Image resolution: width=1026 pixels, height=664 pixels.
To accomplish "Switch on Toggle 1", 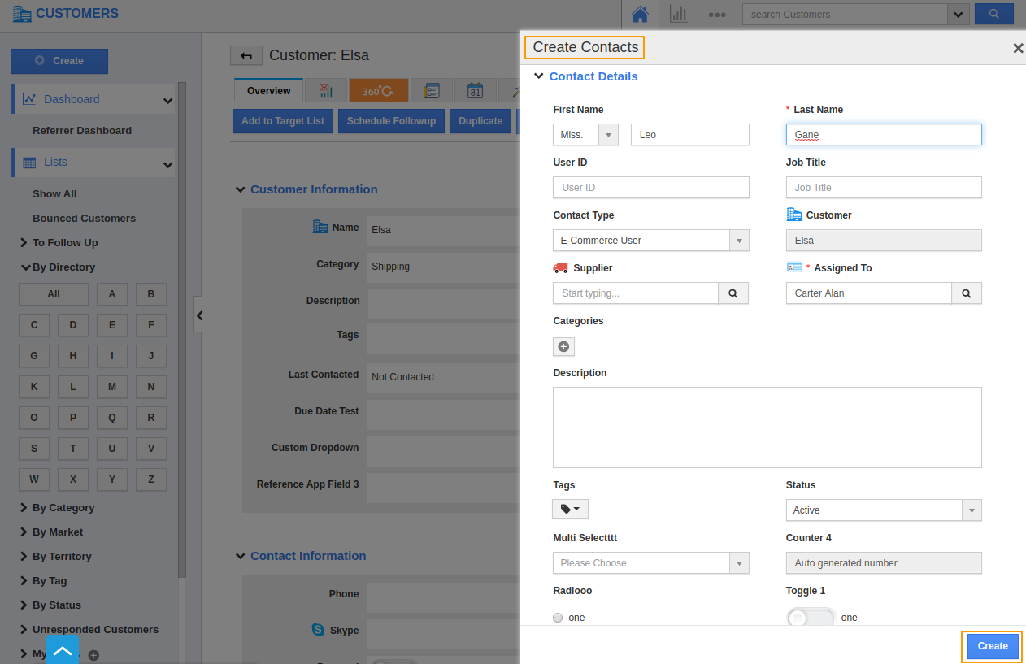I will click(x=811, y=618).
